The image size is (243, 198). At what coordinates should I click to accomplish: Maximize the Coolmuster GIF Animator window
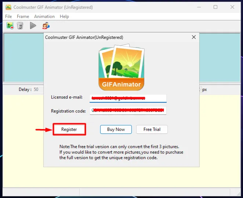tap(215, 7)
